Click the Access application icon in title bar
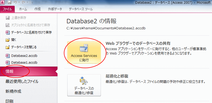Screen dimensions: 212x103 [x=2, y=2]
